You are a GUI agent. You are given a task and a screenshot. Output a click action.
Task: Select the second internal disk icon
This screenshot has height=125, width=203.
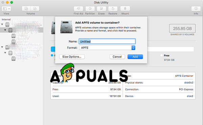coord(7,47)
